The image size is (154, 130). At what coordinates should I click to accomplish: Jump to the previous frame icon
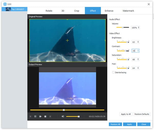pyautogui.click(x=30, y=116)
